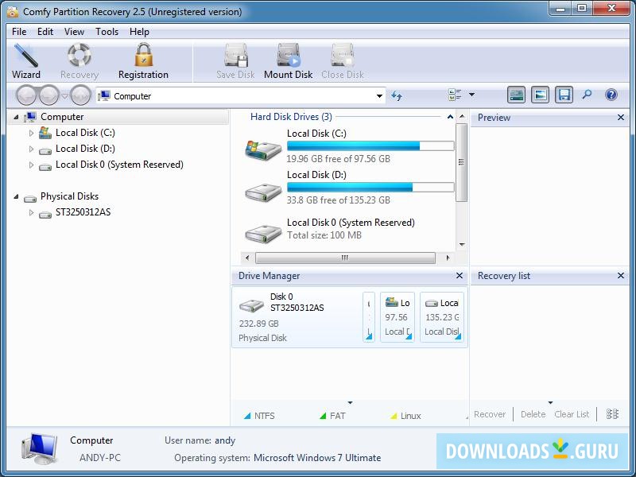Viewport: 636px width, 477px height.
Task: Click the forward navigation arrow
Action: (x=49, y=96)
